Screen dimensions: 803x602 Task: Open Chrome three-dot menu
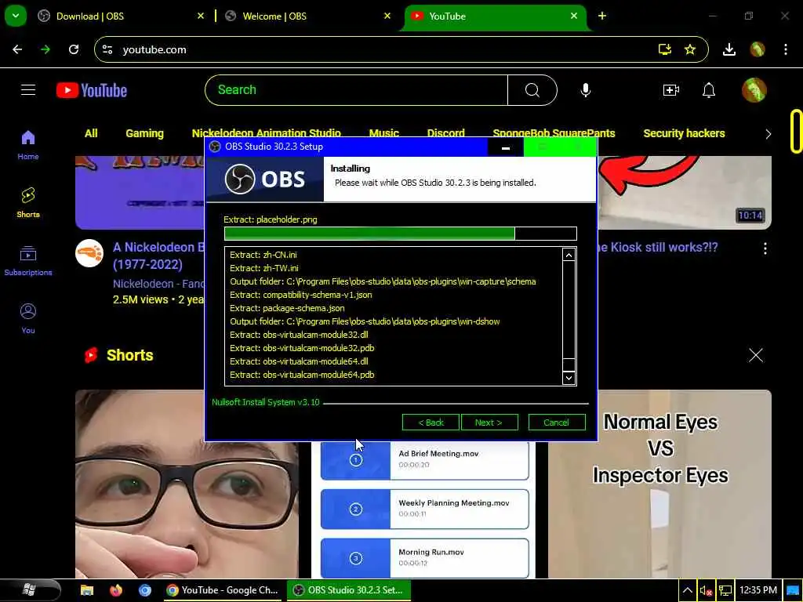[786, 49]
